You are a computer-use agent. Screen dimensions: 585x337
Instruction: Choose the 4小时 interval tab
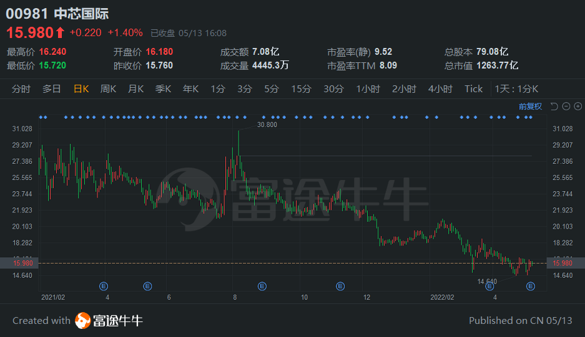coord(440,89)
